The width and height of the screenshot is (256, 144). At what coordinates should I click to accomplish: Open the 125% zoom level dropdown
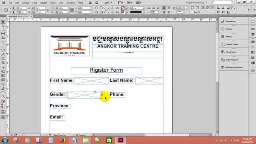pos(112,3)
